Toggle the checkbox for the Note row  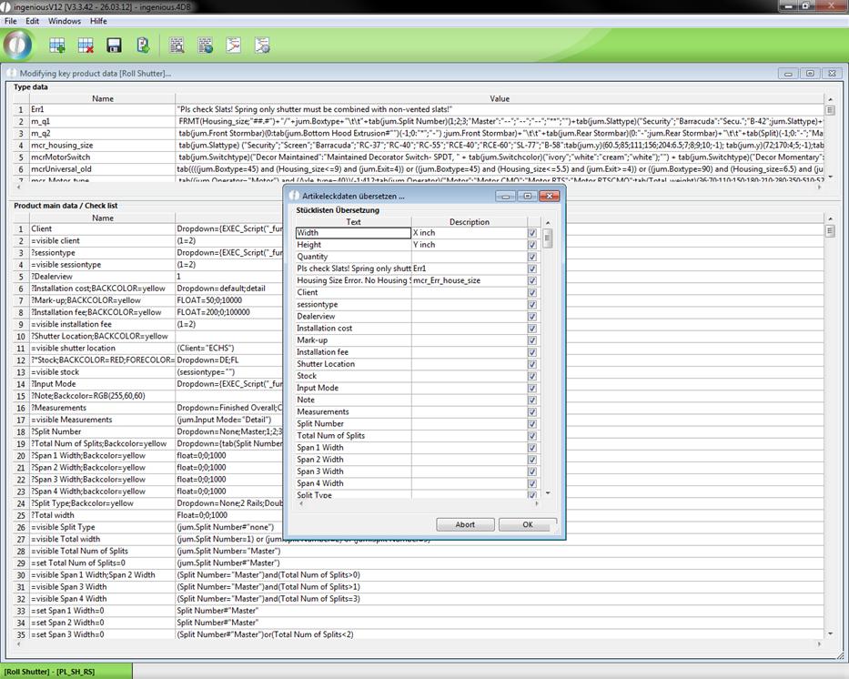532,400
